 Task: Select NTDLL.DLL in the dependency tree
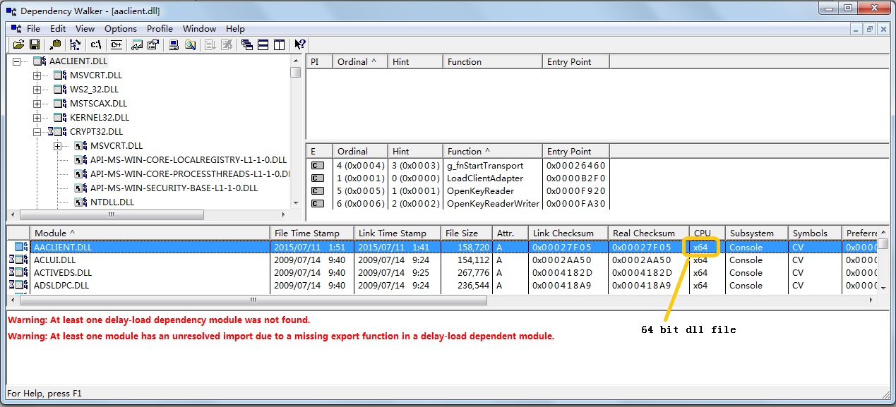coord(112,202)
